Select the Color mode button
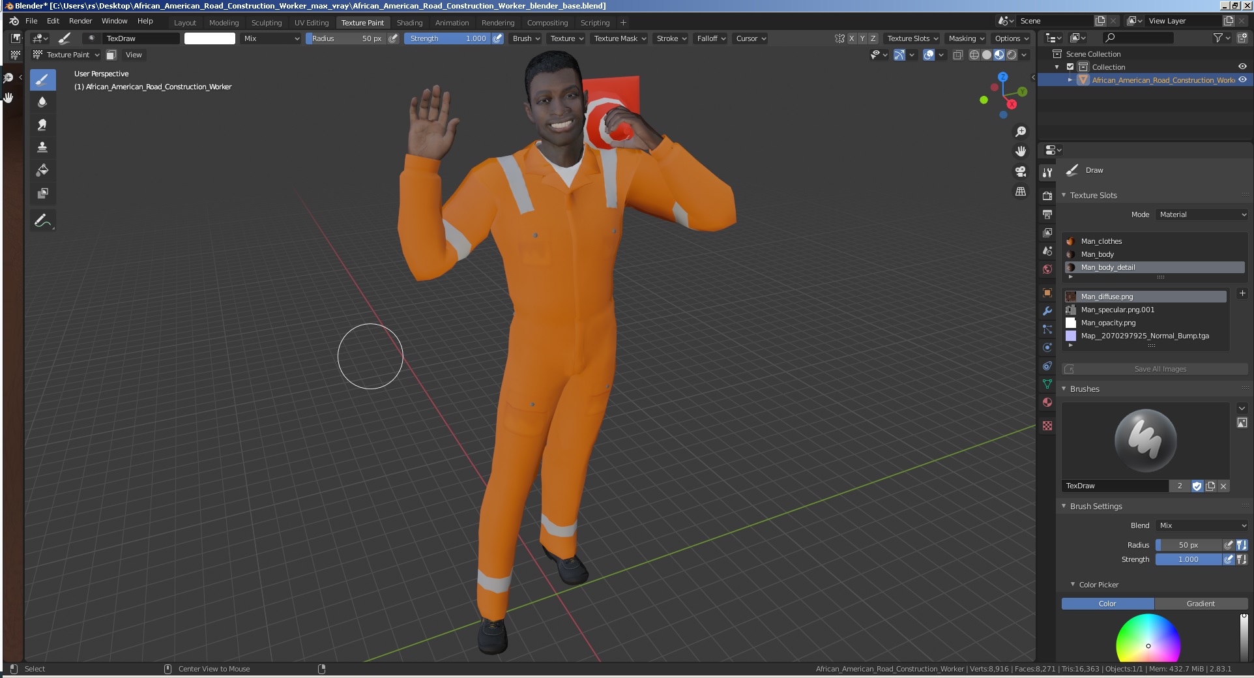Image resolution: width=1254 pixels, height=678 pixels. tap(1107, 604)
